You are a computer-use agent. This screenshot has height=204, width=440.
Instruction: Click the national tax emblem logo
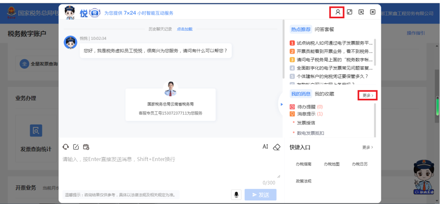11,12
